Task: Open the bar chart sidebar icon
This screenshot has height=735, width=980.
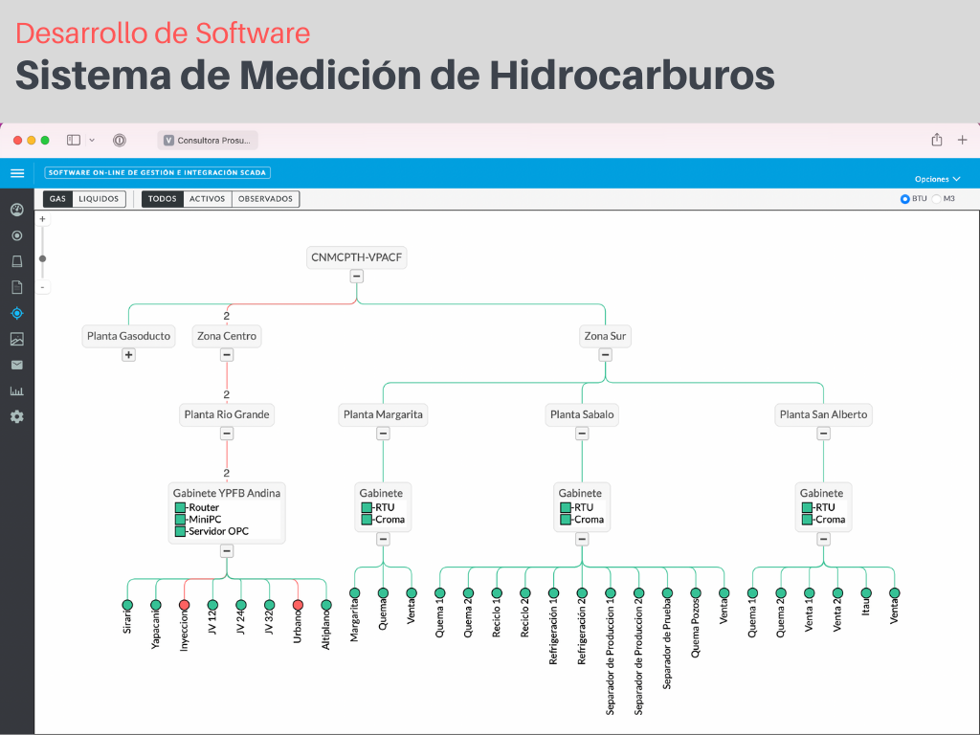Action: tap(17, 391)
